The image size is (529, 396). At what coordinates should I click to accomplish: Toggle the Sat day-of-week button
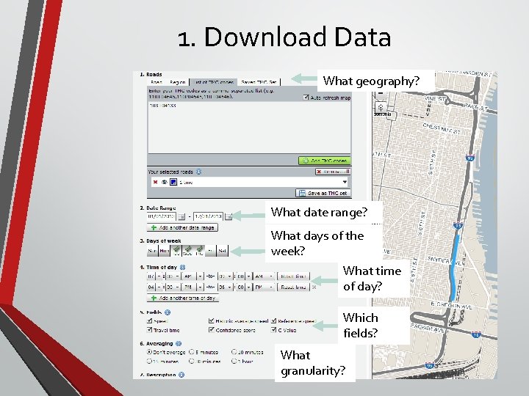223,251
